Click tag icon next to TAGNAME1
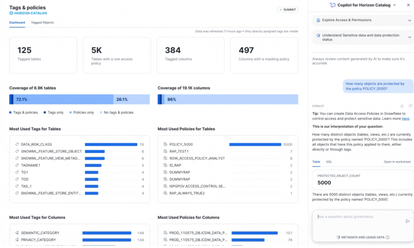 point(17,165)
